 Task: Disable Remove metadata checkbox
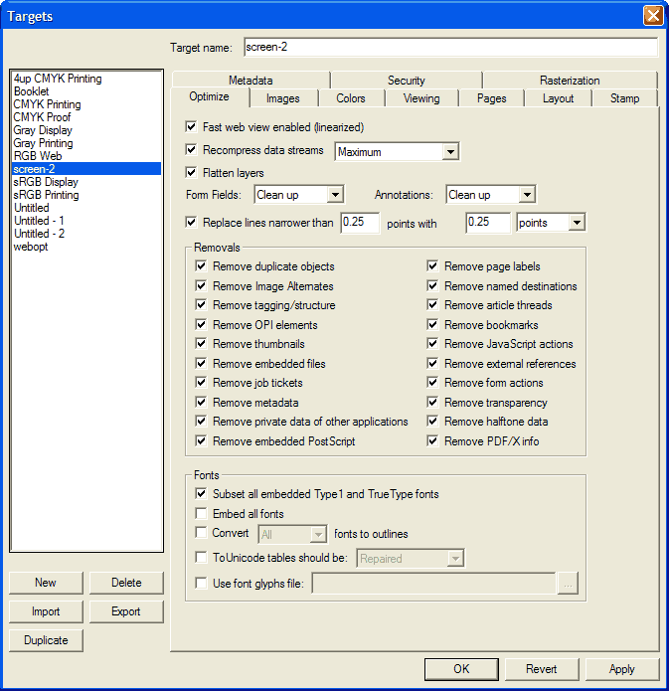(x=202, y=403)
